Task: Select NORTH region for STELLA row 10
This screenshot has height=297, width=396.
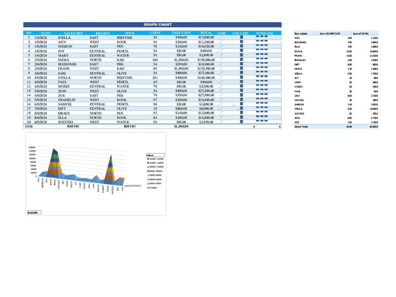Action: [x=95, y=78]
